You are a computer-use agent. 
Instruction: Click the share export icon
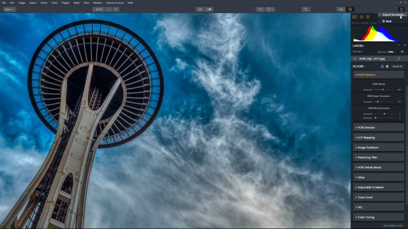click(401, 9)
